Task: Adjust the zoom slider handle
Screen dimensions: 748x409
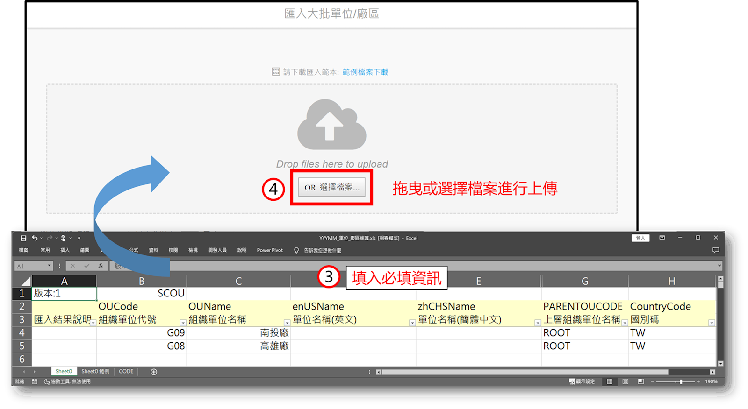Action: click(681, 381)
